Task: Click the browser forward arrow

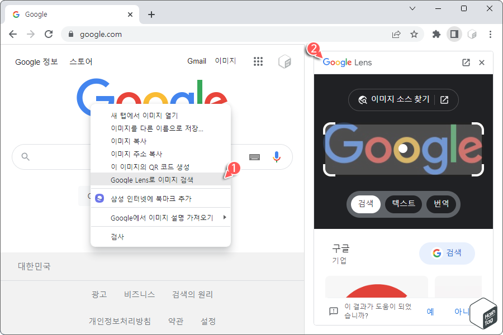Action: click(x=31, y=34)
